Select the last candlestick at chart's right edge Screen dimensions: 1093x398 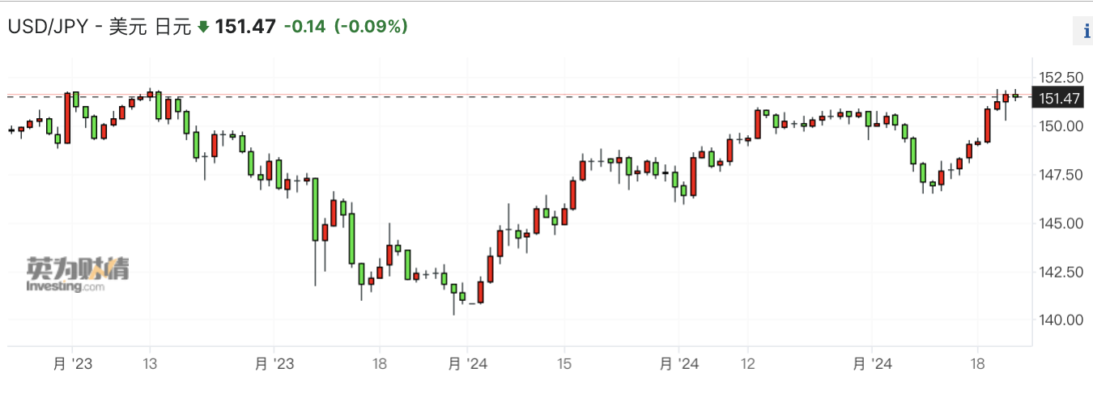point(1015,96)
